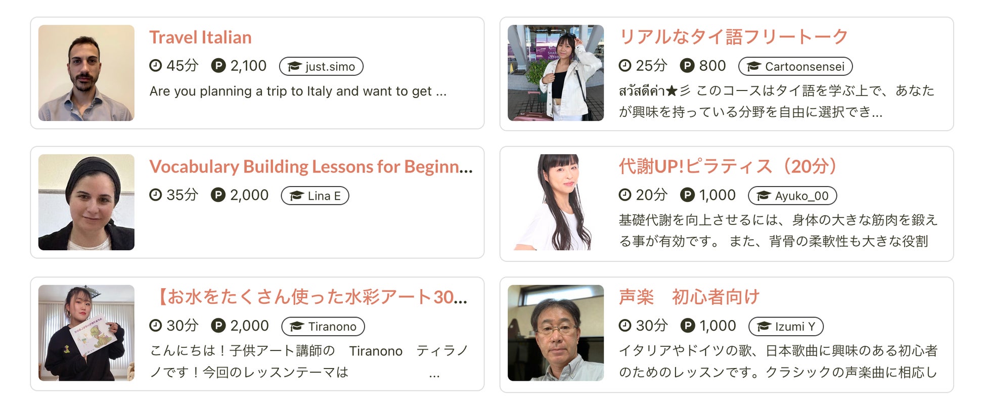Click the clock icon in the Lina E card

(x=155, y=195)
